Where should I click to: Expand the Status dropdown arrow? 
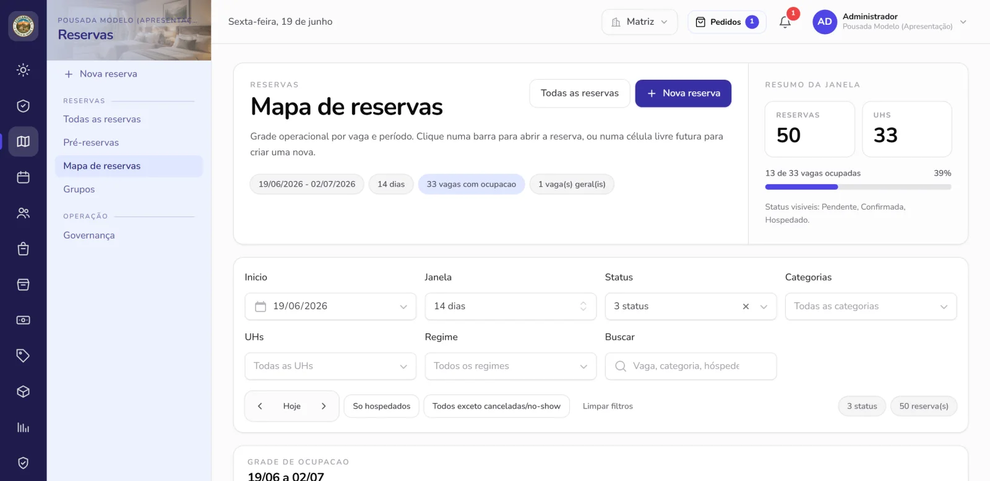[x=764, y=307]
